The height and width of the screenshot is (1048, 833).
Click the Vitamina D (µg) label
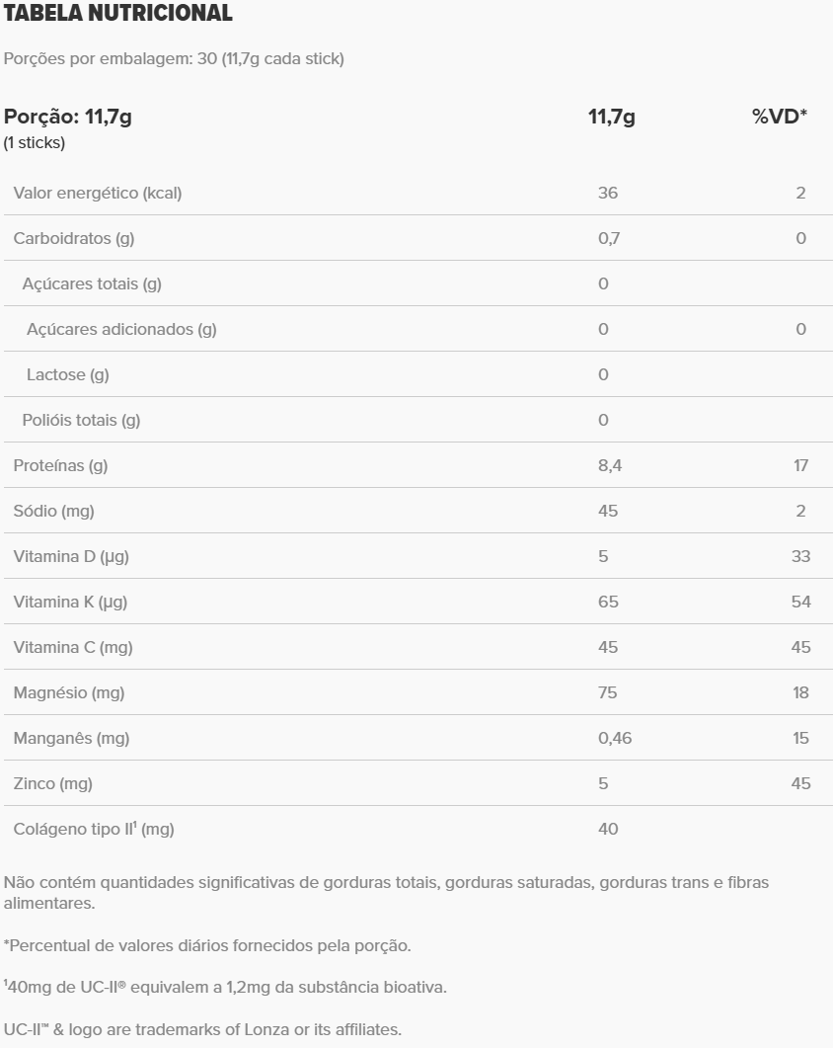point(71,556)
